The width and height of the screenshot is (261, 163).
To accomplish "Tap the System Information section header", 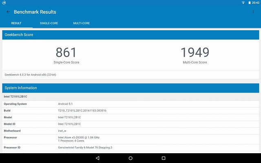I will coord(130,88).
